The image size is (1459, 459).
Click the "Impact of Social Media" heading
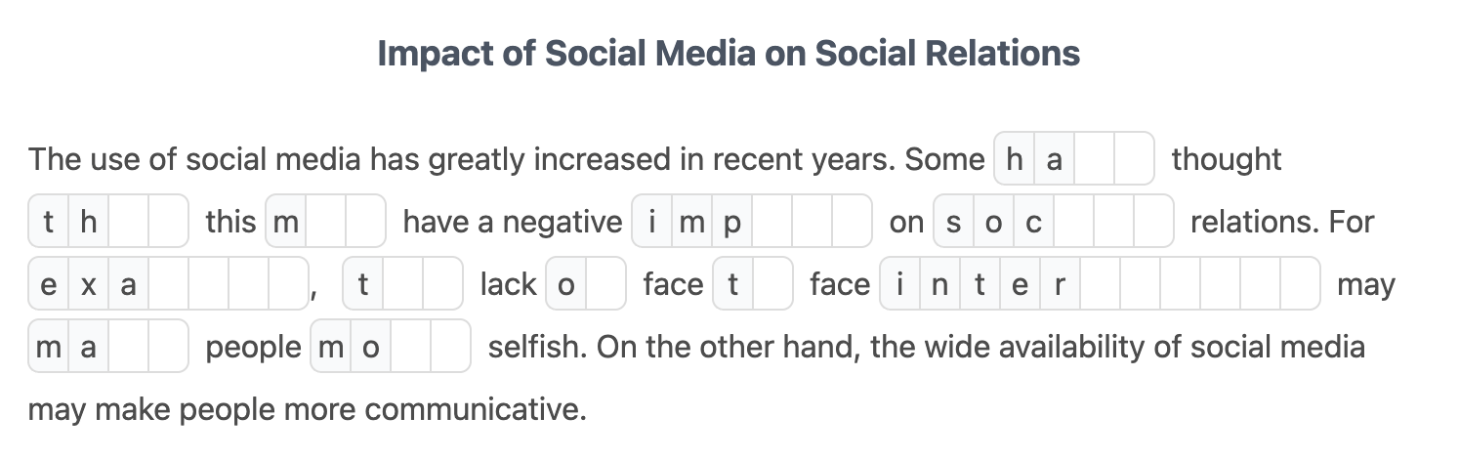pos(729,53)
